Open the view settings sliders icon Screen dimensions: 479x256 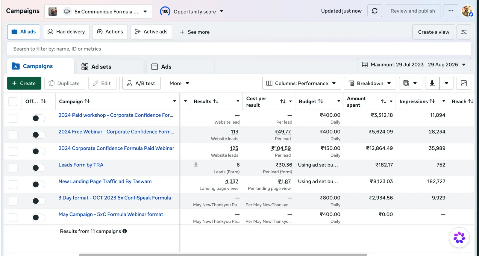[464, 32]
